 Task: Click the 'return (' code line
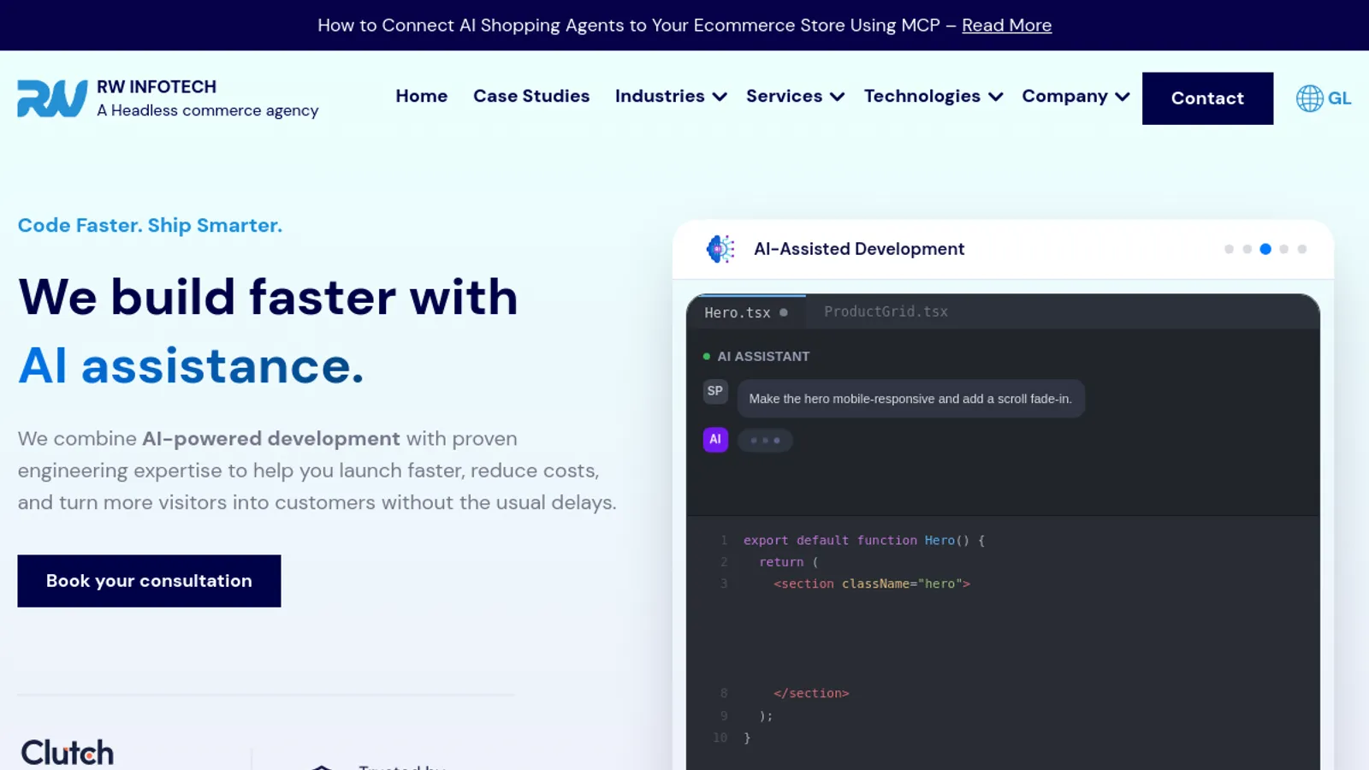[x=789, y=562]
